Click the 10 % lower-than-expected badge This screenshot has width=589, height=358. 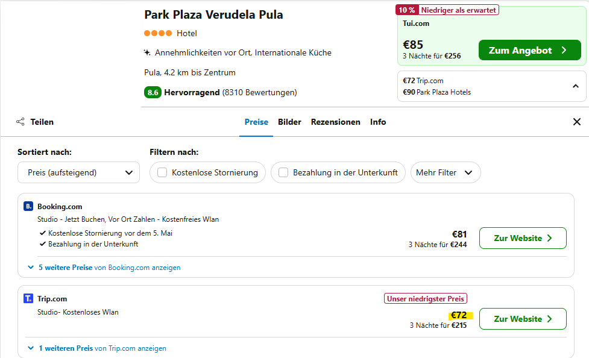click(x=447, y=10)
